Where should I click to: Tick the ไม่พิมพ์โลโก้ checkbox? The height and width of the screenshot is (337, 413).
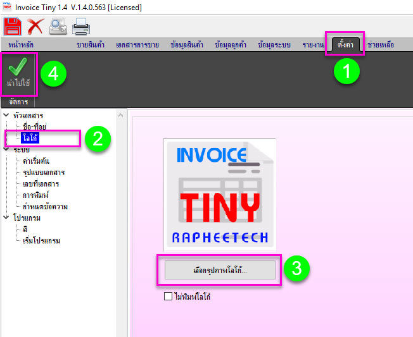[168, 297]
